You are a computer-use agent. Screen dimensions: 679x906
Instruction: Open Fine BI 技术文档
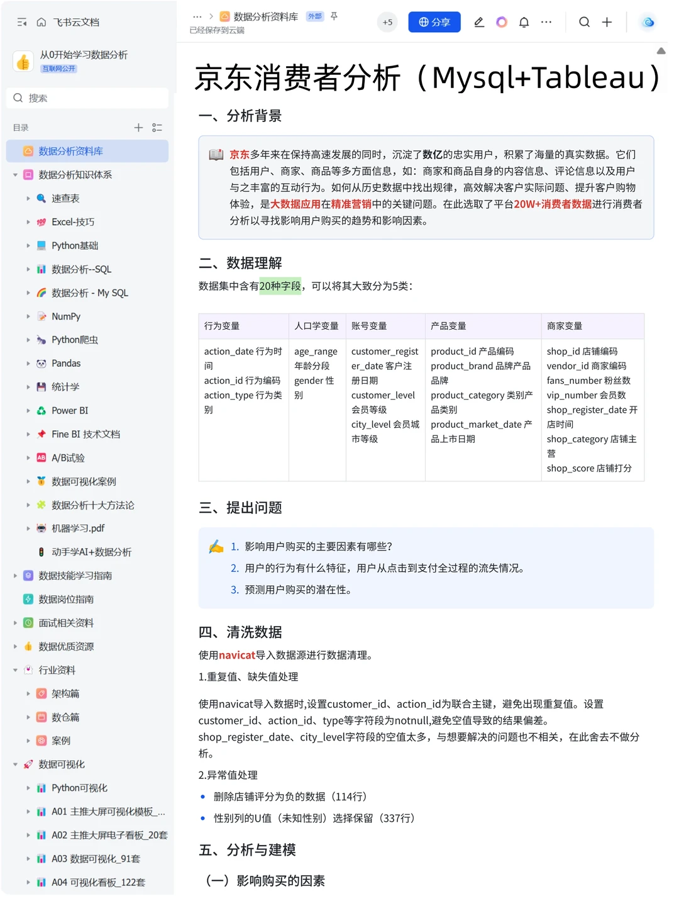[86, 434]
